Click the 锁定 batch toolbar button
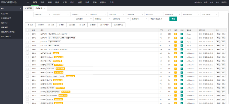 [x=93, y=25]
